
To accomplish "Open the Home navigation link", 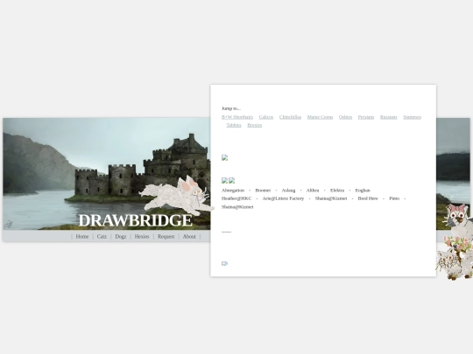I will (82, 237).
